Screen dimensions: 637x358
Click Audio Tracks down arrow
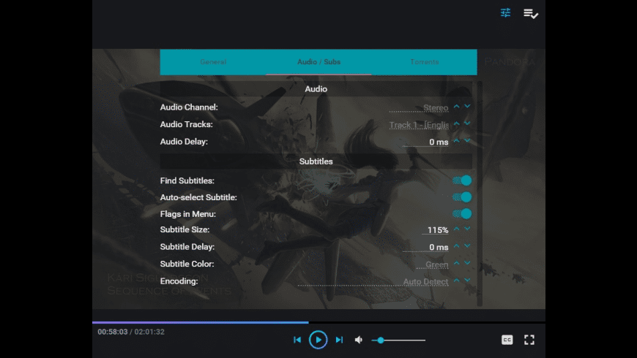467,123
